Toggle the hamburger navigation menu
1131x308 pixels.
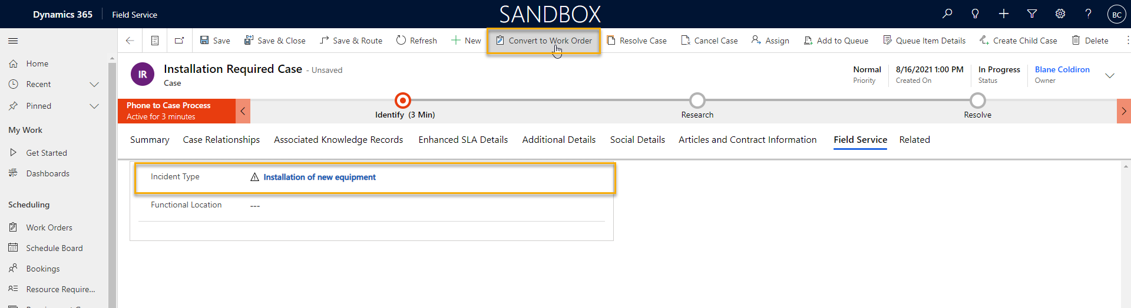click(x=13, y=41)
